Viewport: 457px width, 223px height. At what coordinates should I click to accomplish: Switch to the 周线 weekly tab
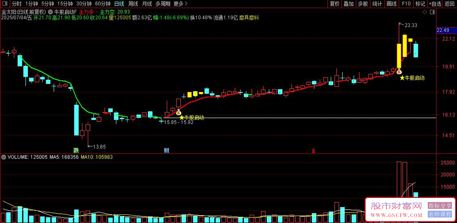point(133,4)
